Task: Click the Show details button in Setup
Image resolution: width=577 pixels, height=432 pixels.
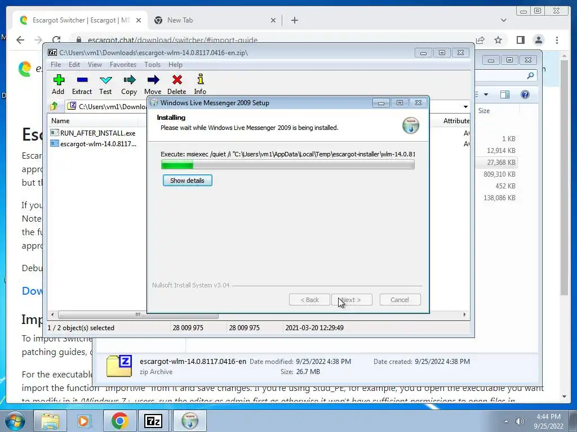Action: 187,181
